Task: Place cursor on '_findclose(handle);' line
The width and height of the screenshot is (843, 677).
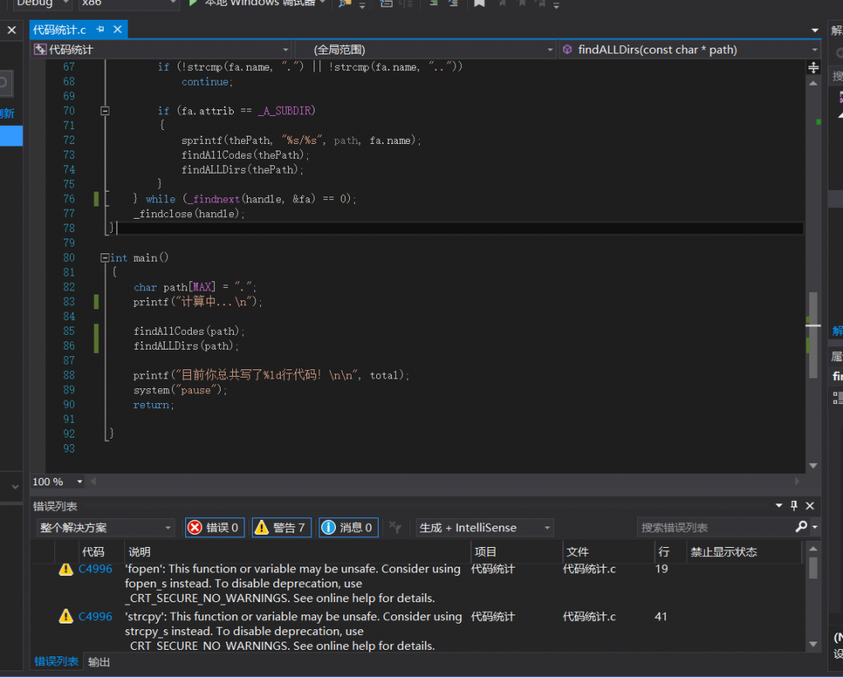Action: tap(189, 214)
